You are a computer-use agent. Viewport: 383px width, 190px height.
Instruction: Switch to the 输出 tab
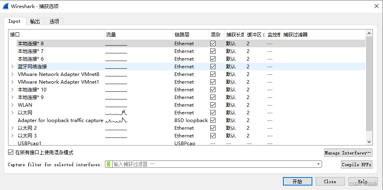[35, 21]
